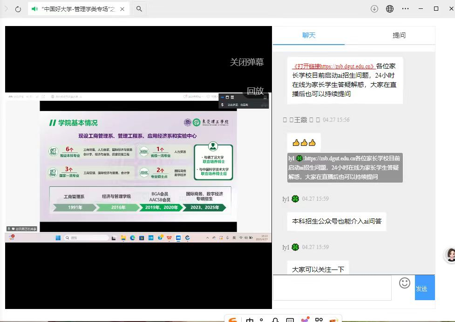Click the globe icon in the toolbar
Viewport: 455px width, 322px height.
click(390, 9)
